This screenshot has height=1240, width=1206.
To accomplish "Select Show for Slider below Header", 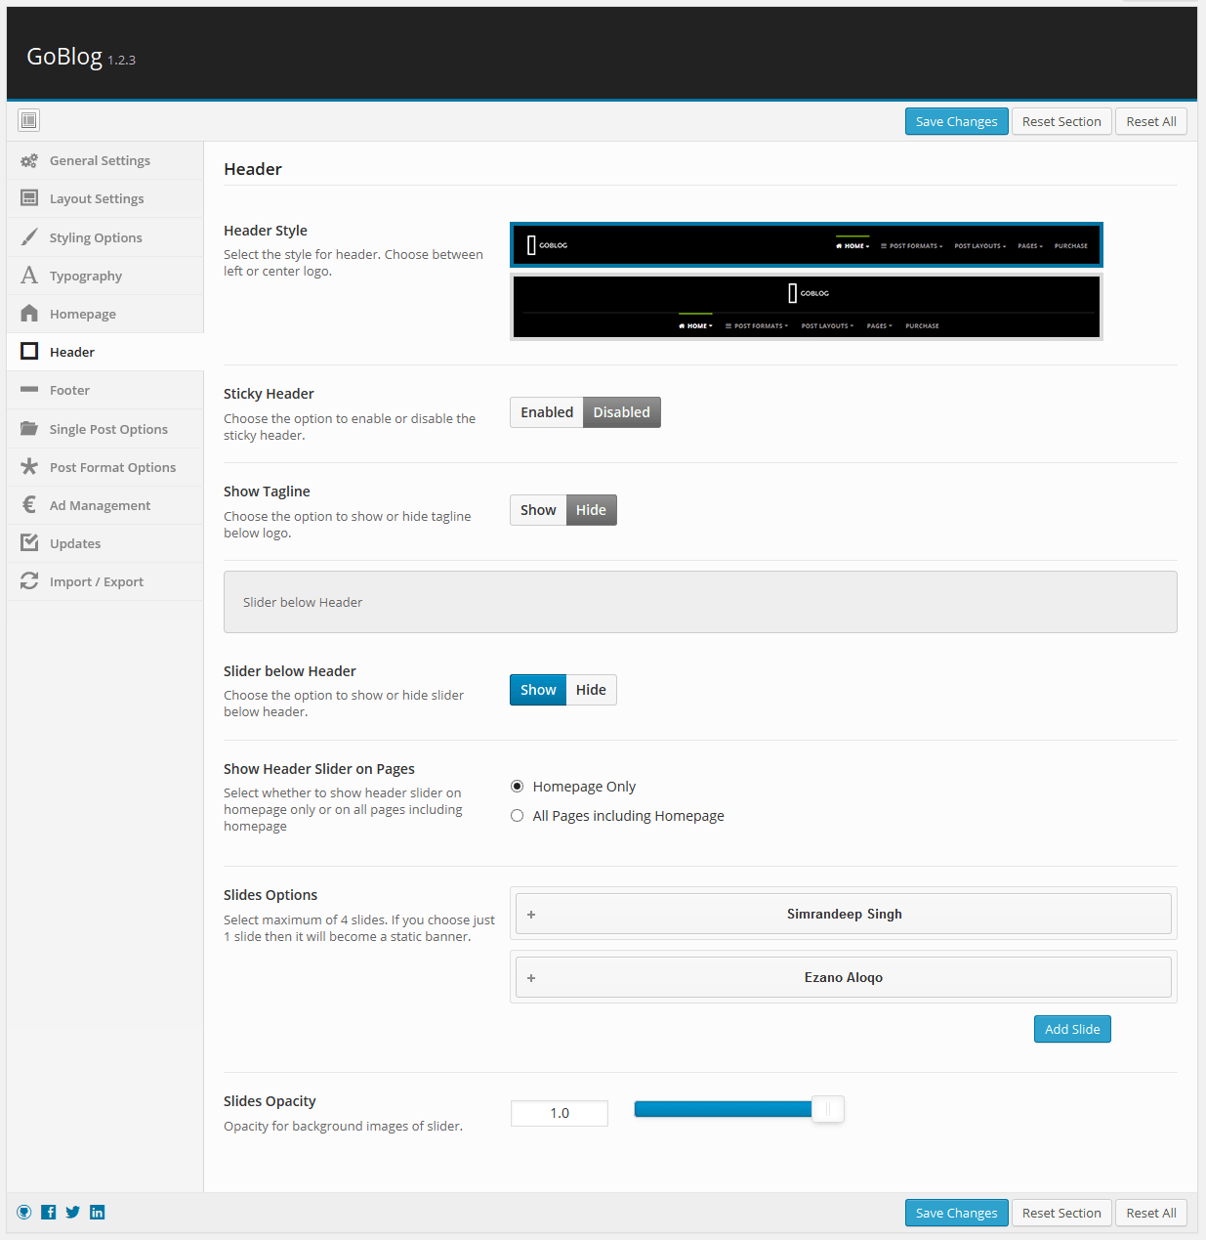I will [x=538, y=690].
